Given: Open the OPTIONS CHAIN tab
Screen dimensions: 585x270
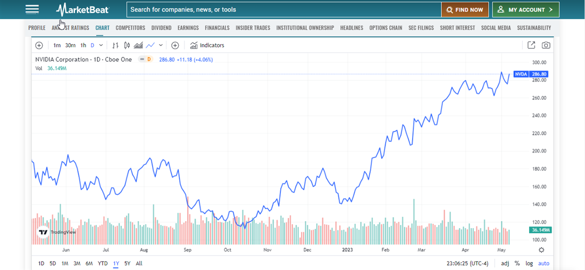Looking at the screenshot, I should [386, 28].
